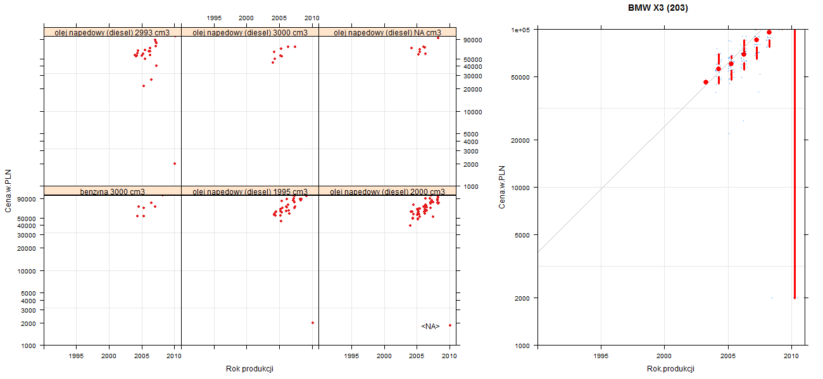Click the 1000 tick on the BMW X3 plot
Screen dimensions: 823x379
coord(523,345)
